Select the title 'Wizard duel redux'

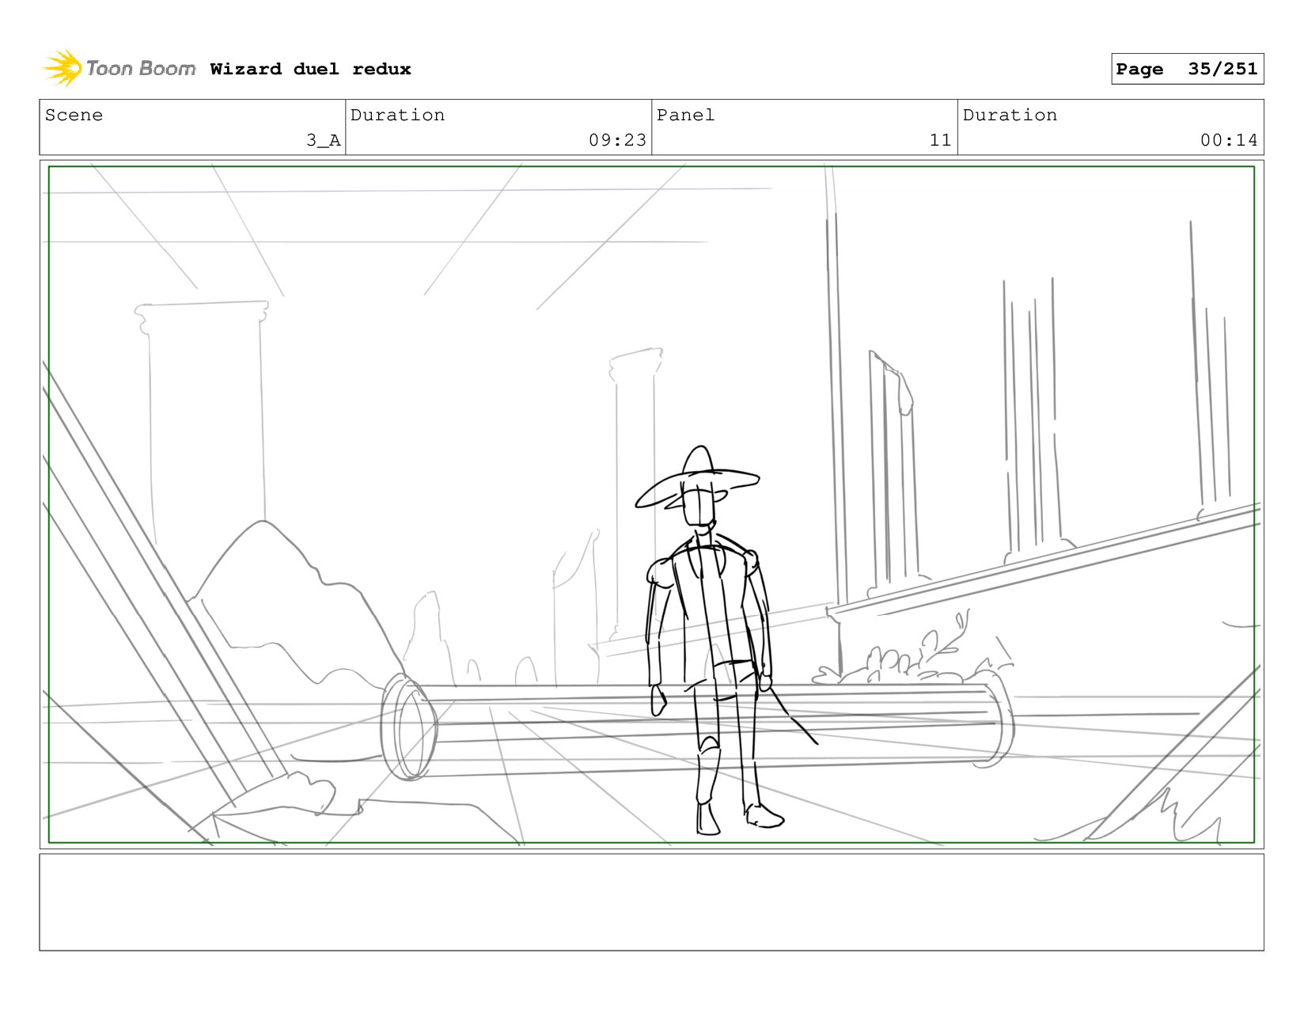[311, 69]
